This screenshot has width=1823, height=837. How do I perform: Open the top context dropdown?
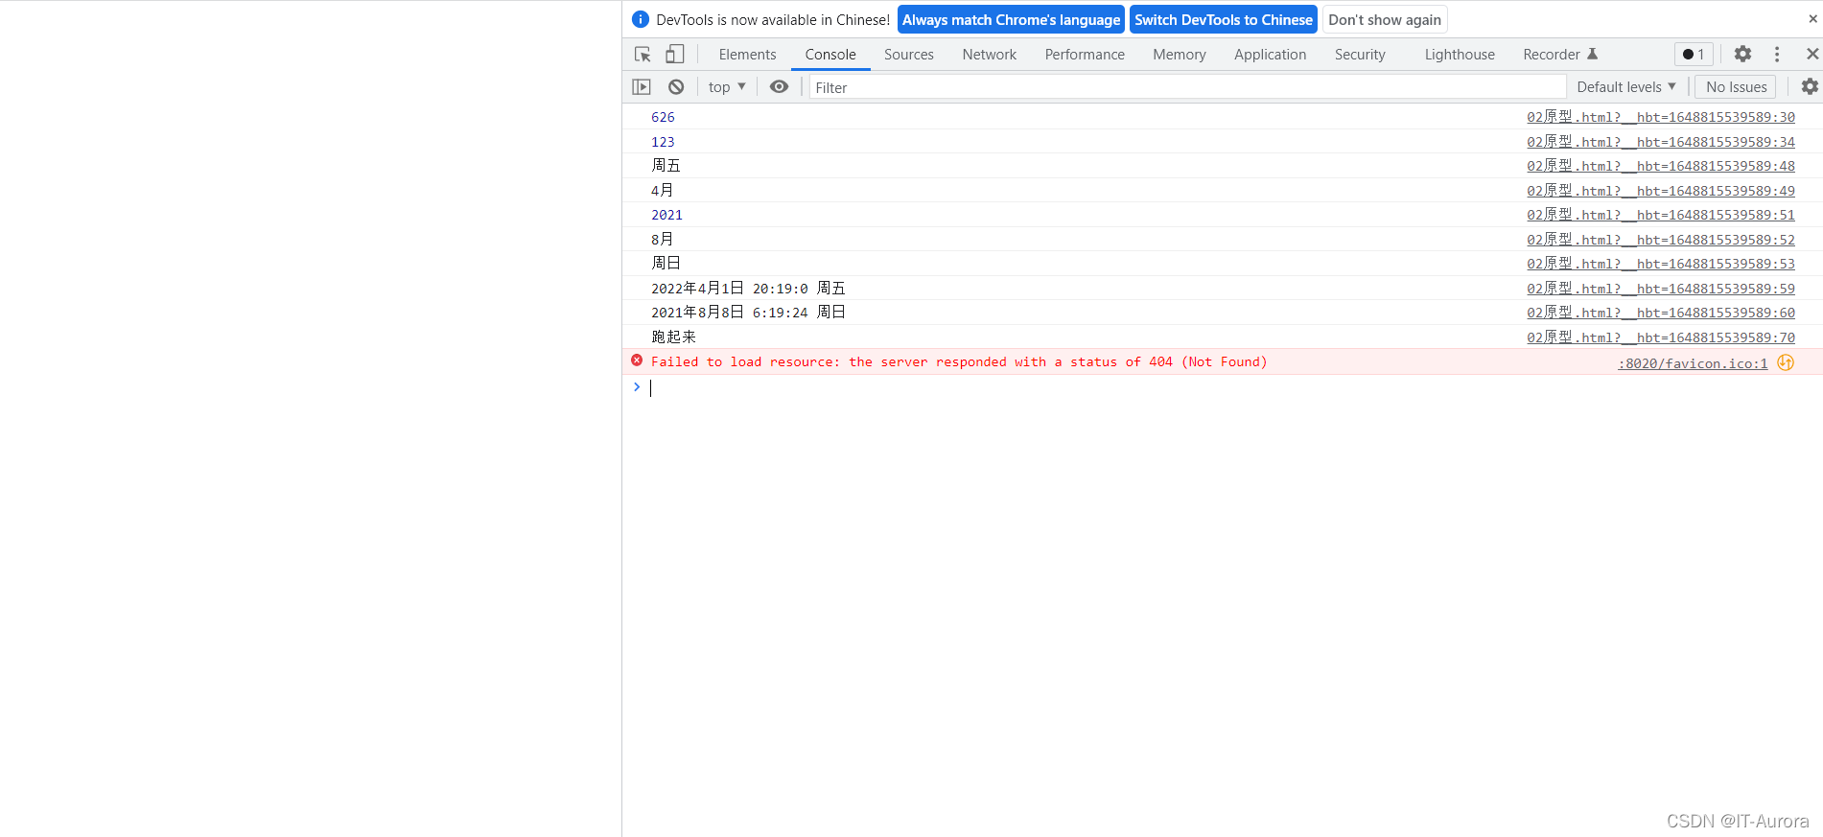727,87
